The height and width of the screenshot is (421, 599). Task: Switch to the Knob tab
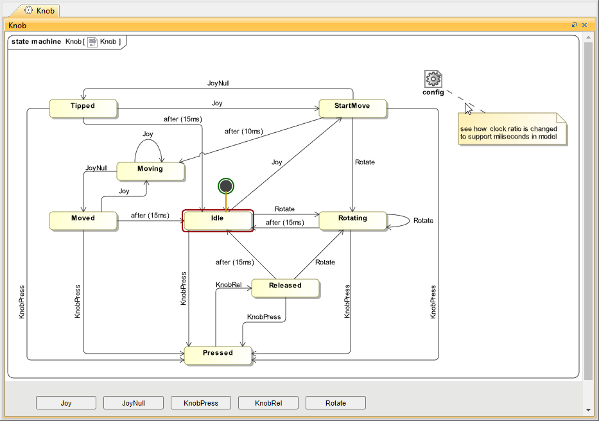(40, 10)
